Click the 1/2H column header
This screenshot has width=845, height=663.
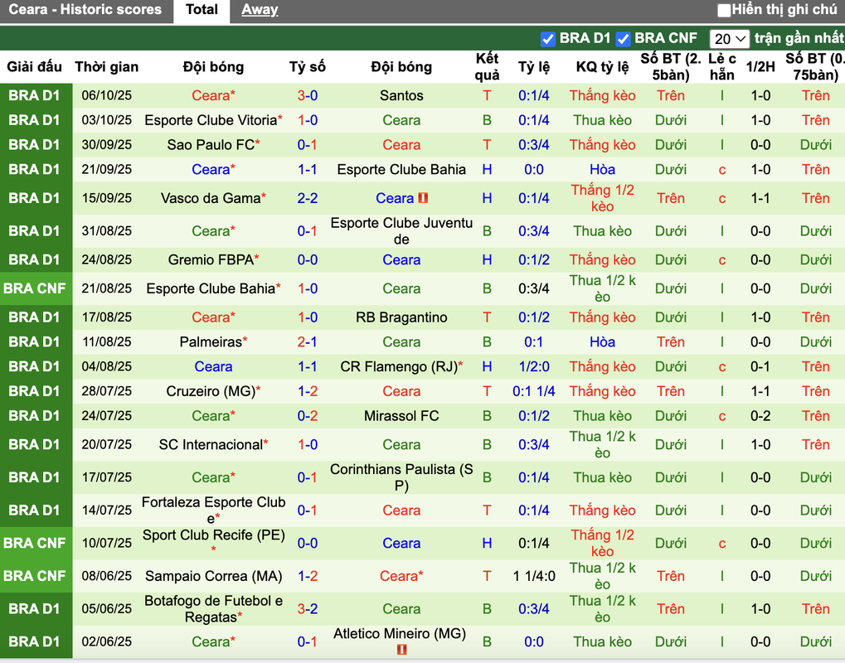click(760, 67)
